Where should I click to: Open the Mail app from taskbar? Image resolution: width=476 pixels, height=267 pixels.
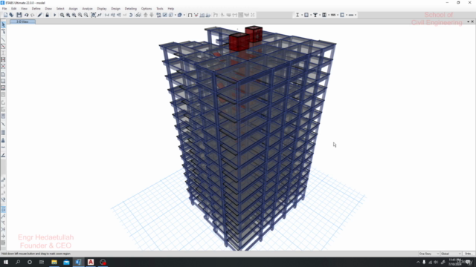tap(66, 262)
